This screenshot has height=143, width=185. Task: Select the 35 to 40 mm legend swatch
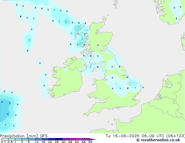[72, 139]
